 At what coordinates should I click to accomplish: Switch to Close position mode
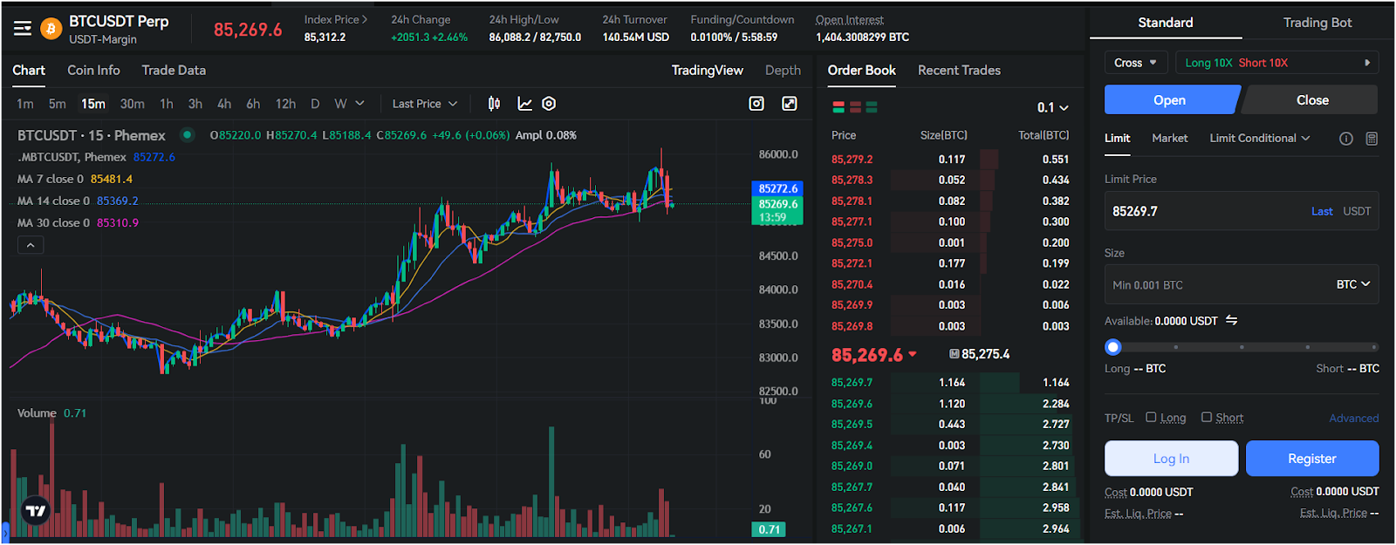click(1311, 99)
